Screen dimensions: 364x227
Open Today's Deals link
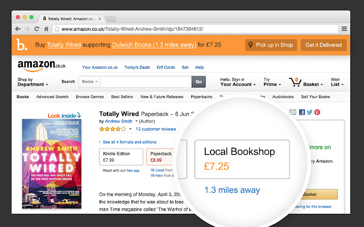click(x=137, y=68)
